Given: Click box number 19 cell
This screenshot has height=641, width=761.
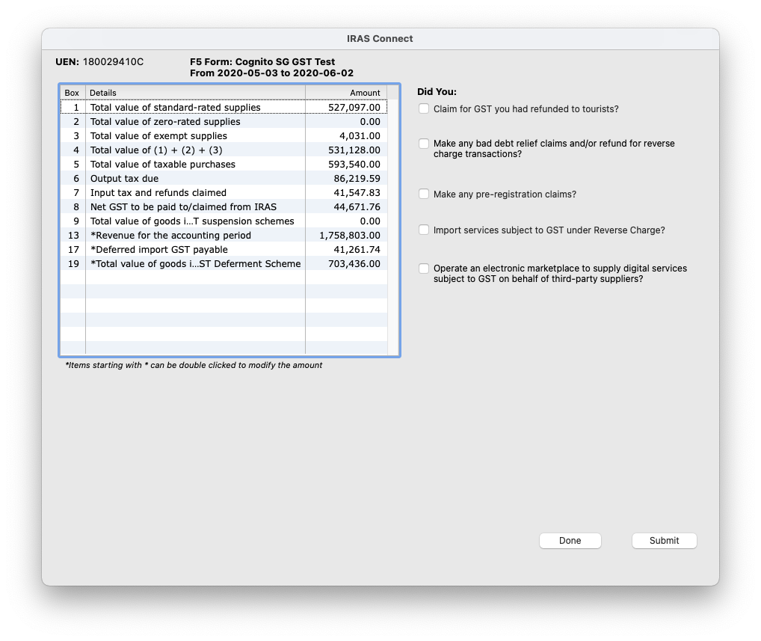Looking at the screenshot, I should (73, 264).
